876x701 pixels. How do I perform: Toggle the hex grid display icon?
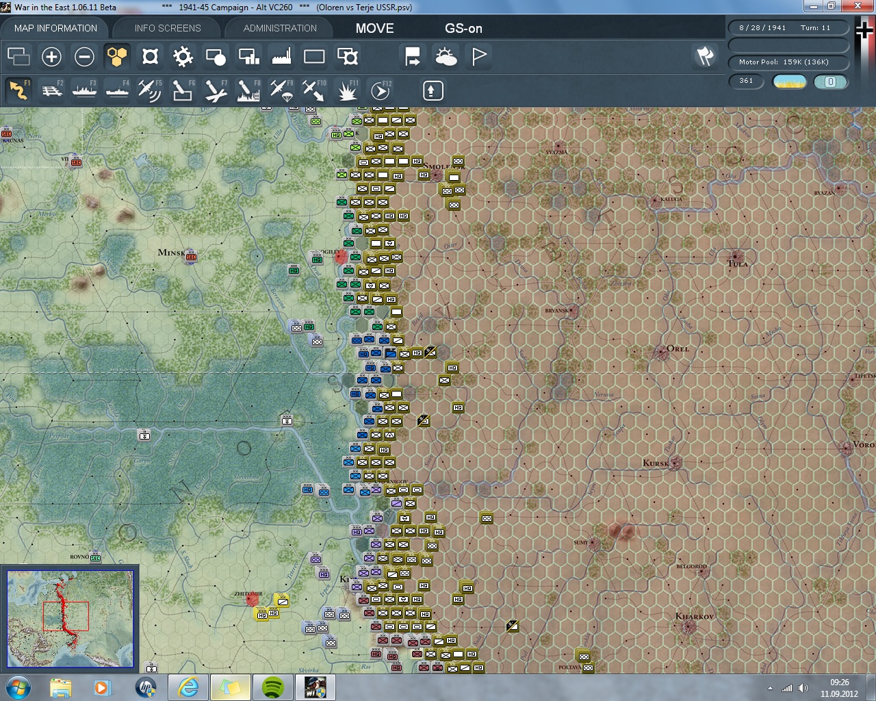click(x=117, y=56)
